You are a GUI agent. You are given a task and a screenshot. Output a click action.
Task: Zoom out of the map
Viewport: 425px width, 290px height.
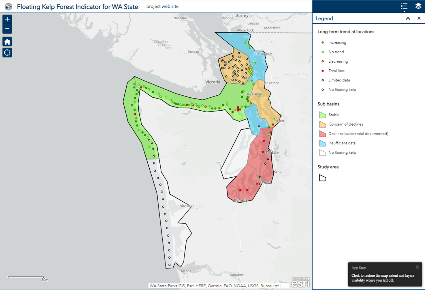point(7,29)
